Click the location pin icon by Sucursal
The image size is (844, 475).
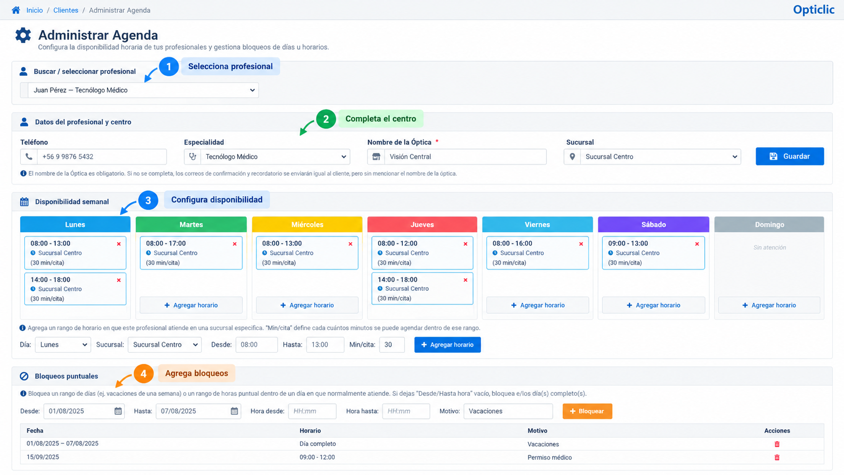pos(572,156)
